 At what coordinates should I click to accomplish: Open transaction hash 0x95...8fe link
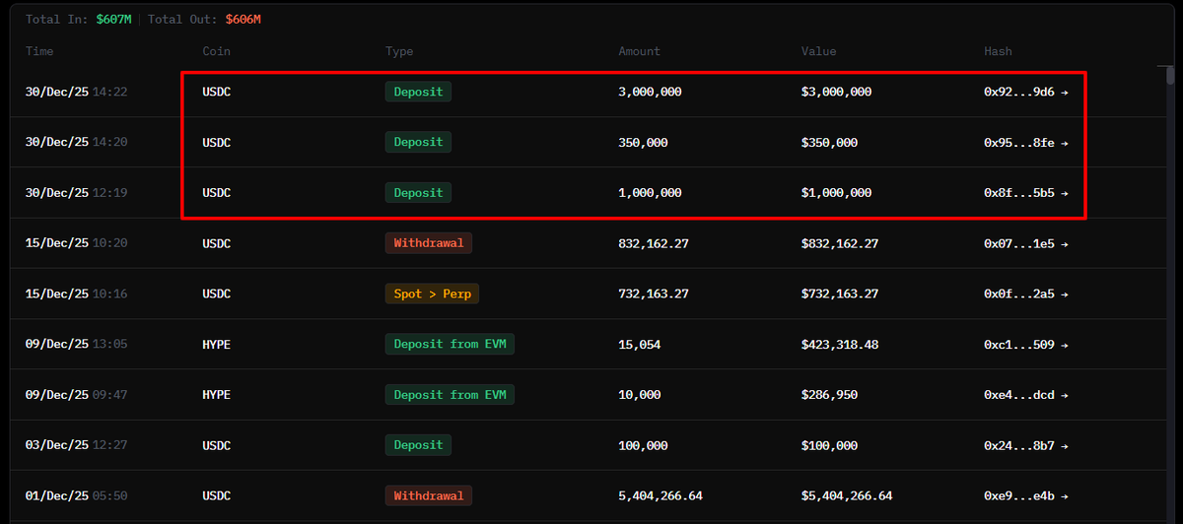(x=1025, y=143)
